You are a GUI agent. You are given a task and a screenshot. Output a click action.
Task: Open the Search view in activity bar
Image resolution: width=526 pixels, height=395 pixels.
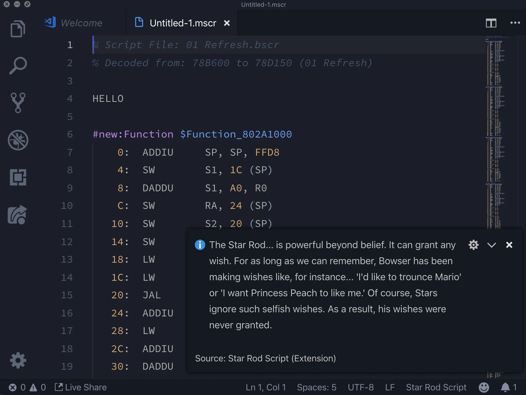[18, 66]
